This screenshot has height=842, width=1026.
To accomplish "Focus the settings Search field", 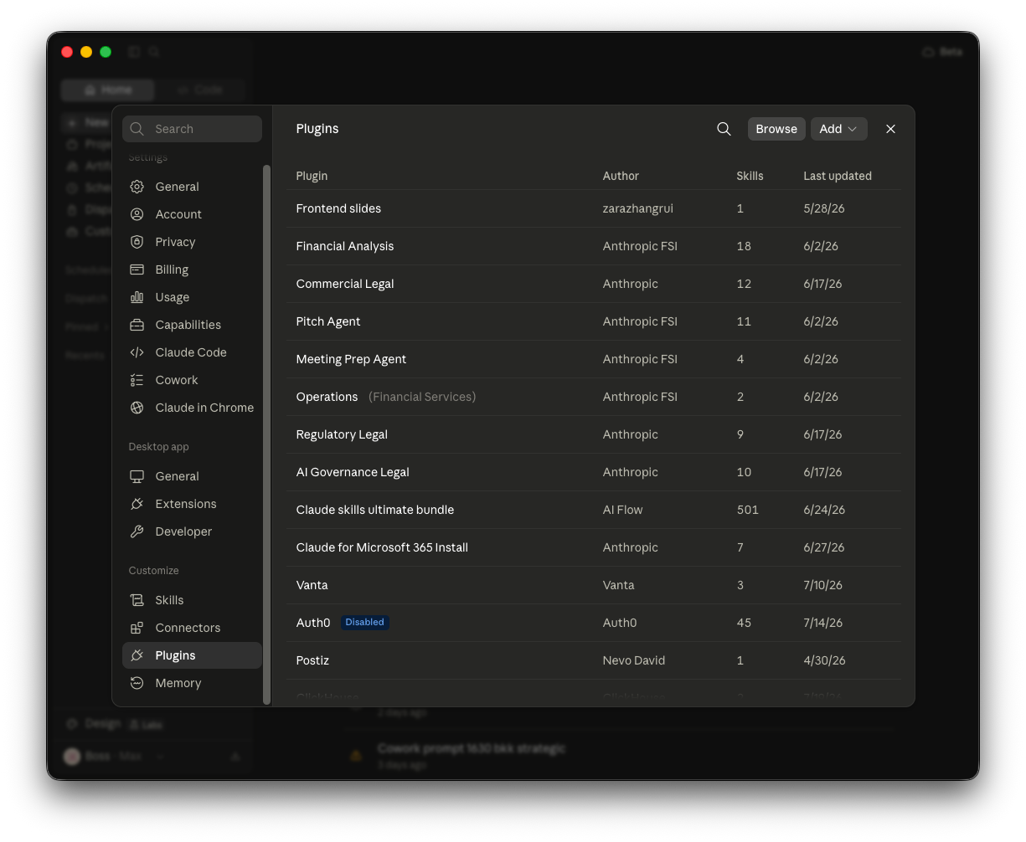I will point(192,129).
